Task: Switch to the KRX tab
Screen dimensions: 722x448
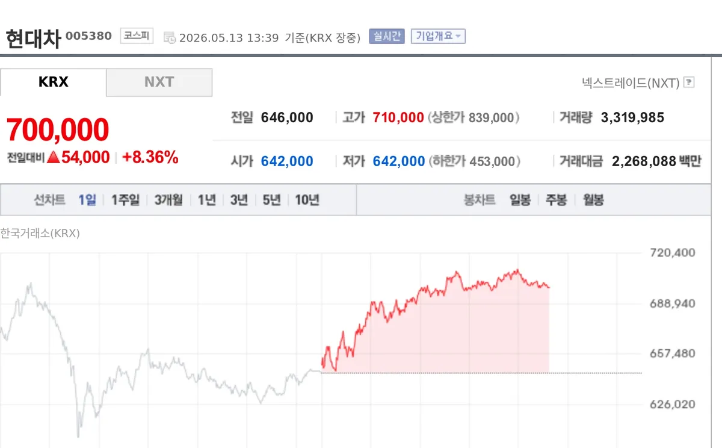Action: [53, 82]
